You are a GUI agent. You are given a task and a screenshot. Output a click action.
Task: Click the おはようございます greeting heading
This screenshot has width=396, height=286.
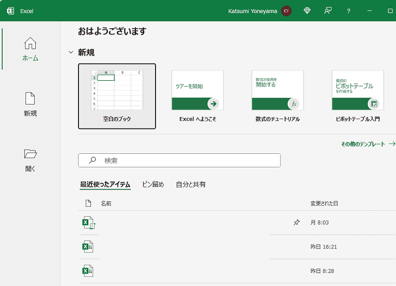pos(112,31)
